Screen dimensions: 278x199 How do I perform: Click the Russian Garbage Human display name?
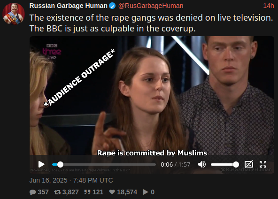(69, 6)
